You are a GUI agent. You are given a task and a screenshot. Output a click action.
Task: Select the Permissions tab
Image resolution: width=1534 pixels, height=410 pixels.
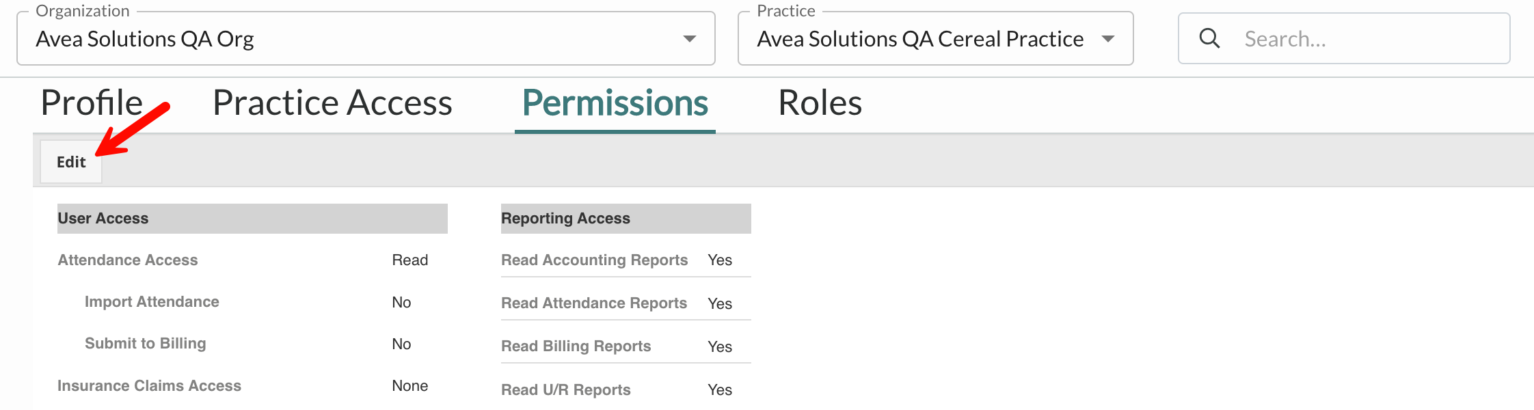pyautogui.click(x=615, y=103)
